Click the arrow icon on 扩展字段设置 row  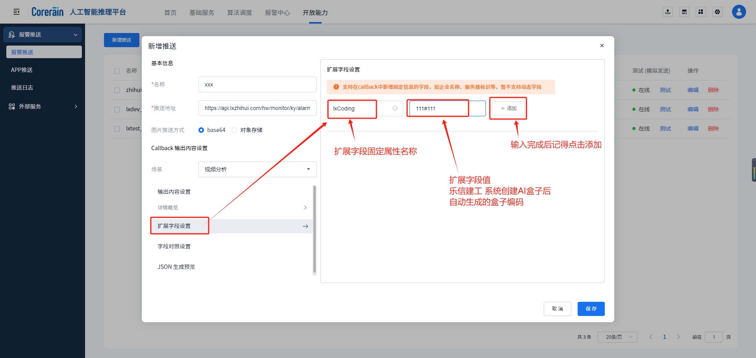(305, 226)
